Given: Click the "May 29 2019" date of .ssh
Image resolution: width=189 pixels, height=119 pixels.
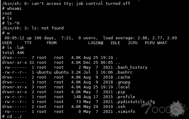Looking at the screenshot, I should pyautogui.click(x=98, y=107).
